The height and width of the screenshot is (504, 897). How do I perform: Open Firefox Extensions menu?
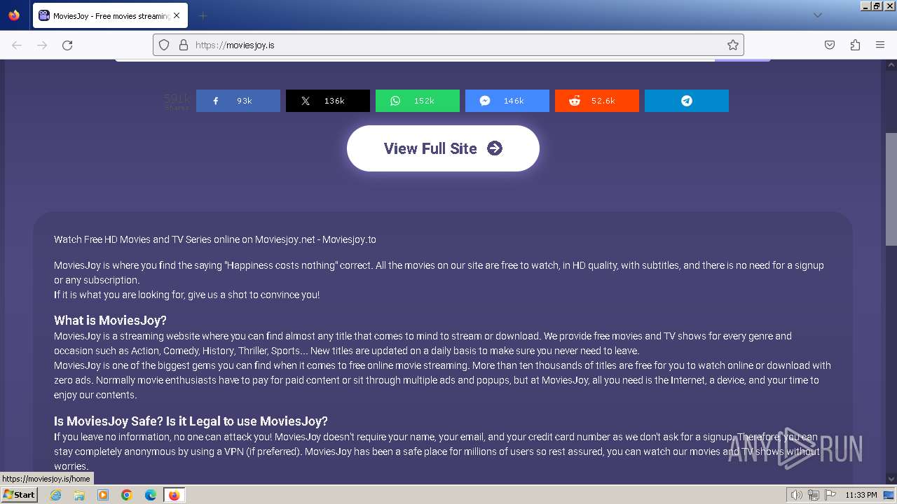(x=855, y=45)
